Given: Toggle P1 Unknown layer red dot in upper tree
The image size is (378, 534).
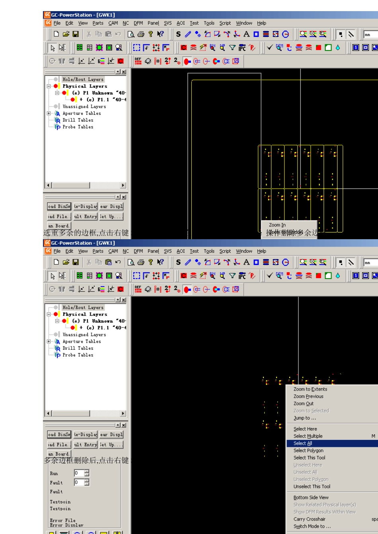Looking at the screenshot, I should coord(65,93).
